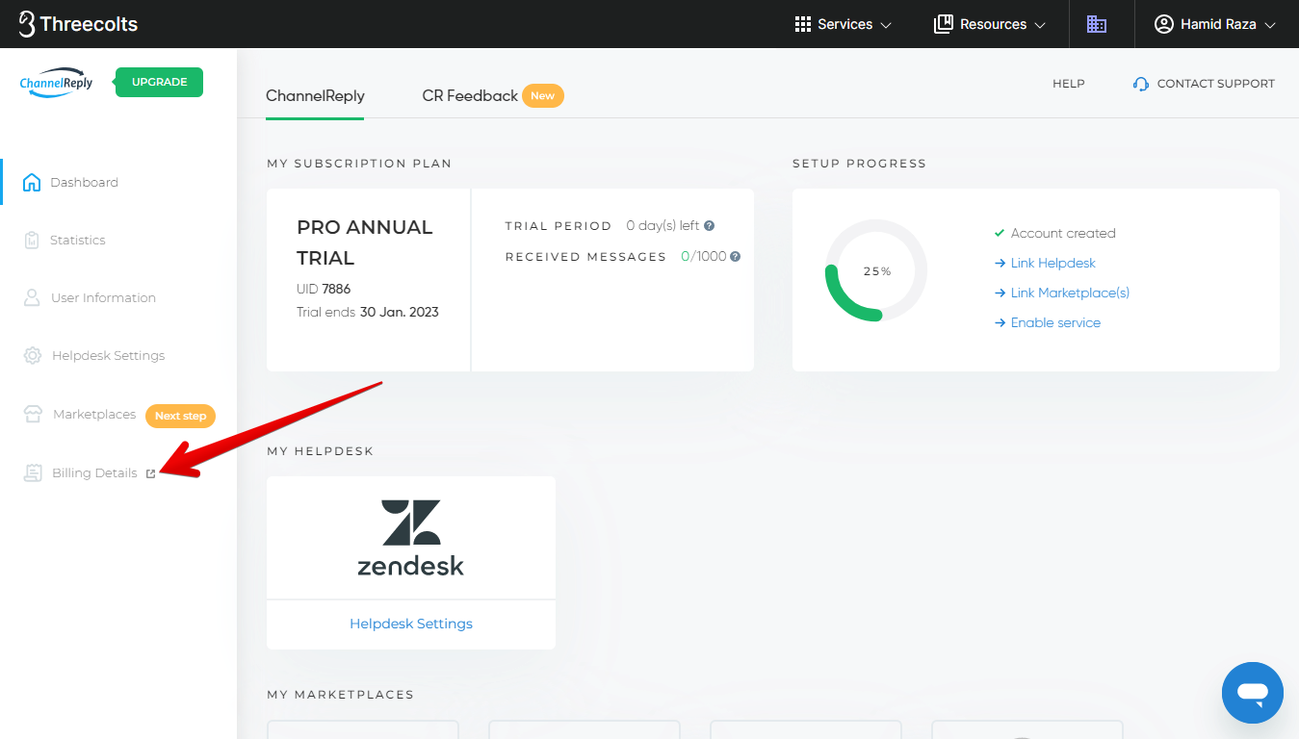Click the MY MARKETPLACES heading
1299x739 pixels.
340,695
